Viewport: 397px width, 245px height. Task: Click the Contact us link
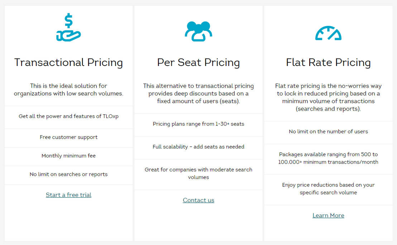pyautogui.click(x=198, y=200)
